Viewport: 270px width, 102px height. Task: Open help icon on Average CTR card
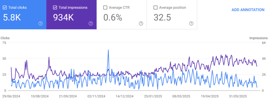click(x=141, y=24)
